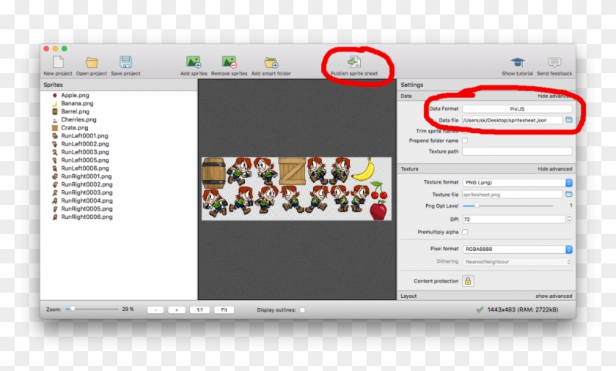Click show advanced in Layout section
The image size is (616, 371).
pyautogui.click(x=554, y=296)
